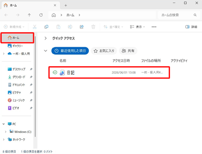Expand the Windows (C:) node
The height and width of the screenshot is (154, 202).
(6, 132)
